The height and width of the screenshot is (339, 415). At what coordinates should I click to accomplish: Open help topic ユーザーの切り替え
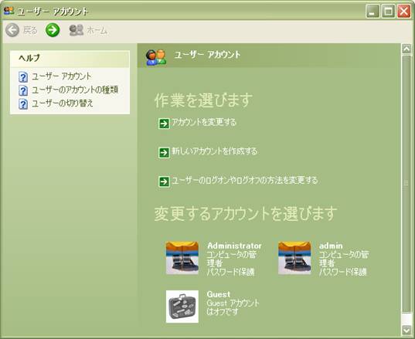[x=63, y=103]
